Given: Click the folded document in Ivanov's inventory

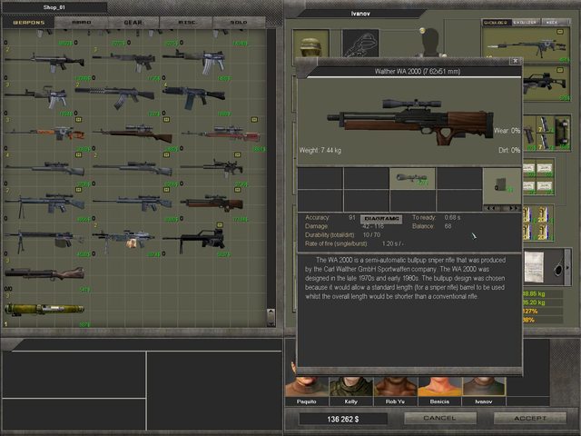Looking at the screenshot, I should (x=534, y=267).
